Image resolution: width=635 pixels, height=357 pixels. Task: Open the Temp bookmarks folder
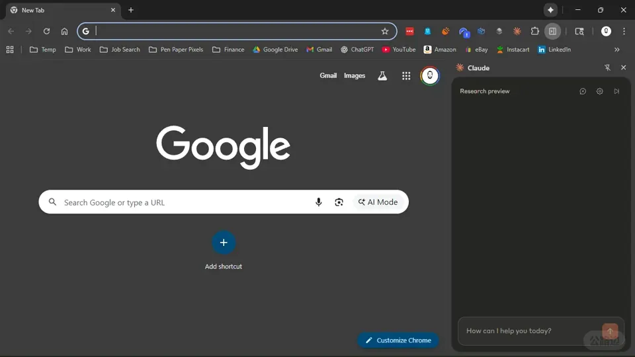tap(42, 50)
